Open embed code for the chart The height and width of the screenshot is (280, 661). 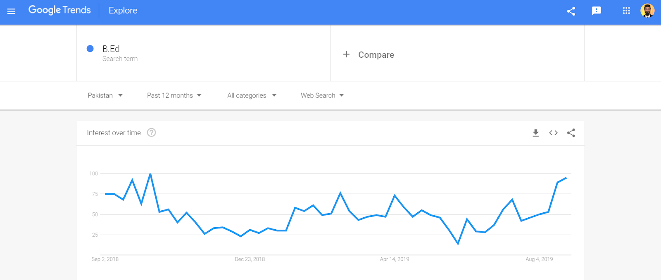coord(553,133)
